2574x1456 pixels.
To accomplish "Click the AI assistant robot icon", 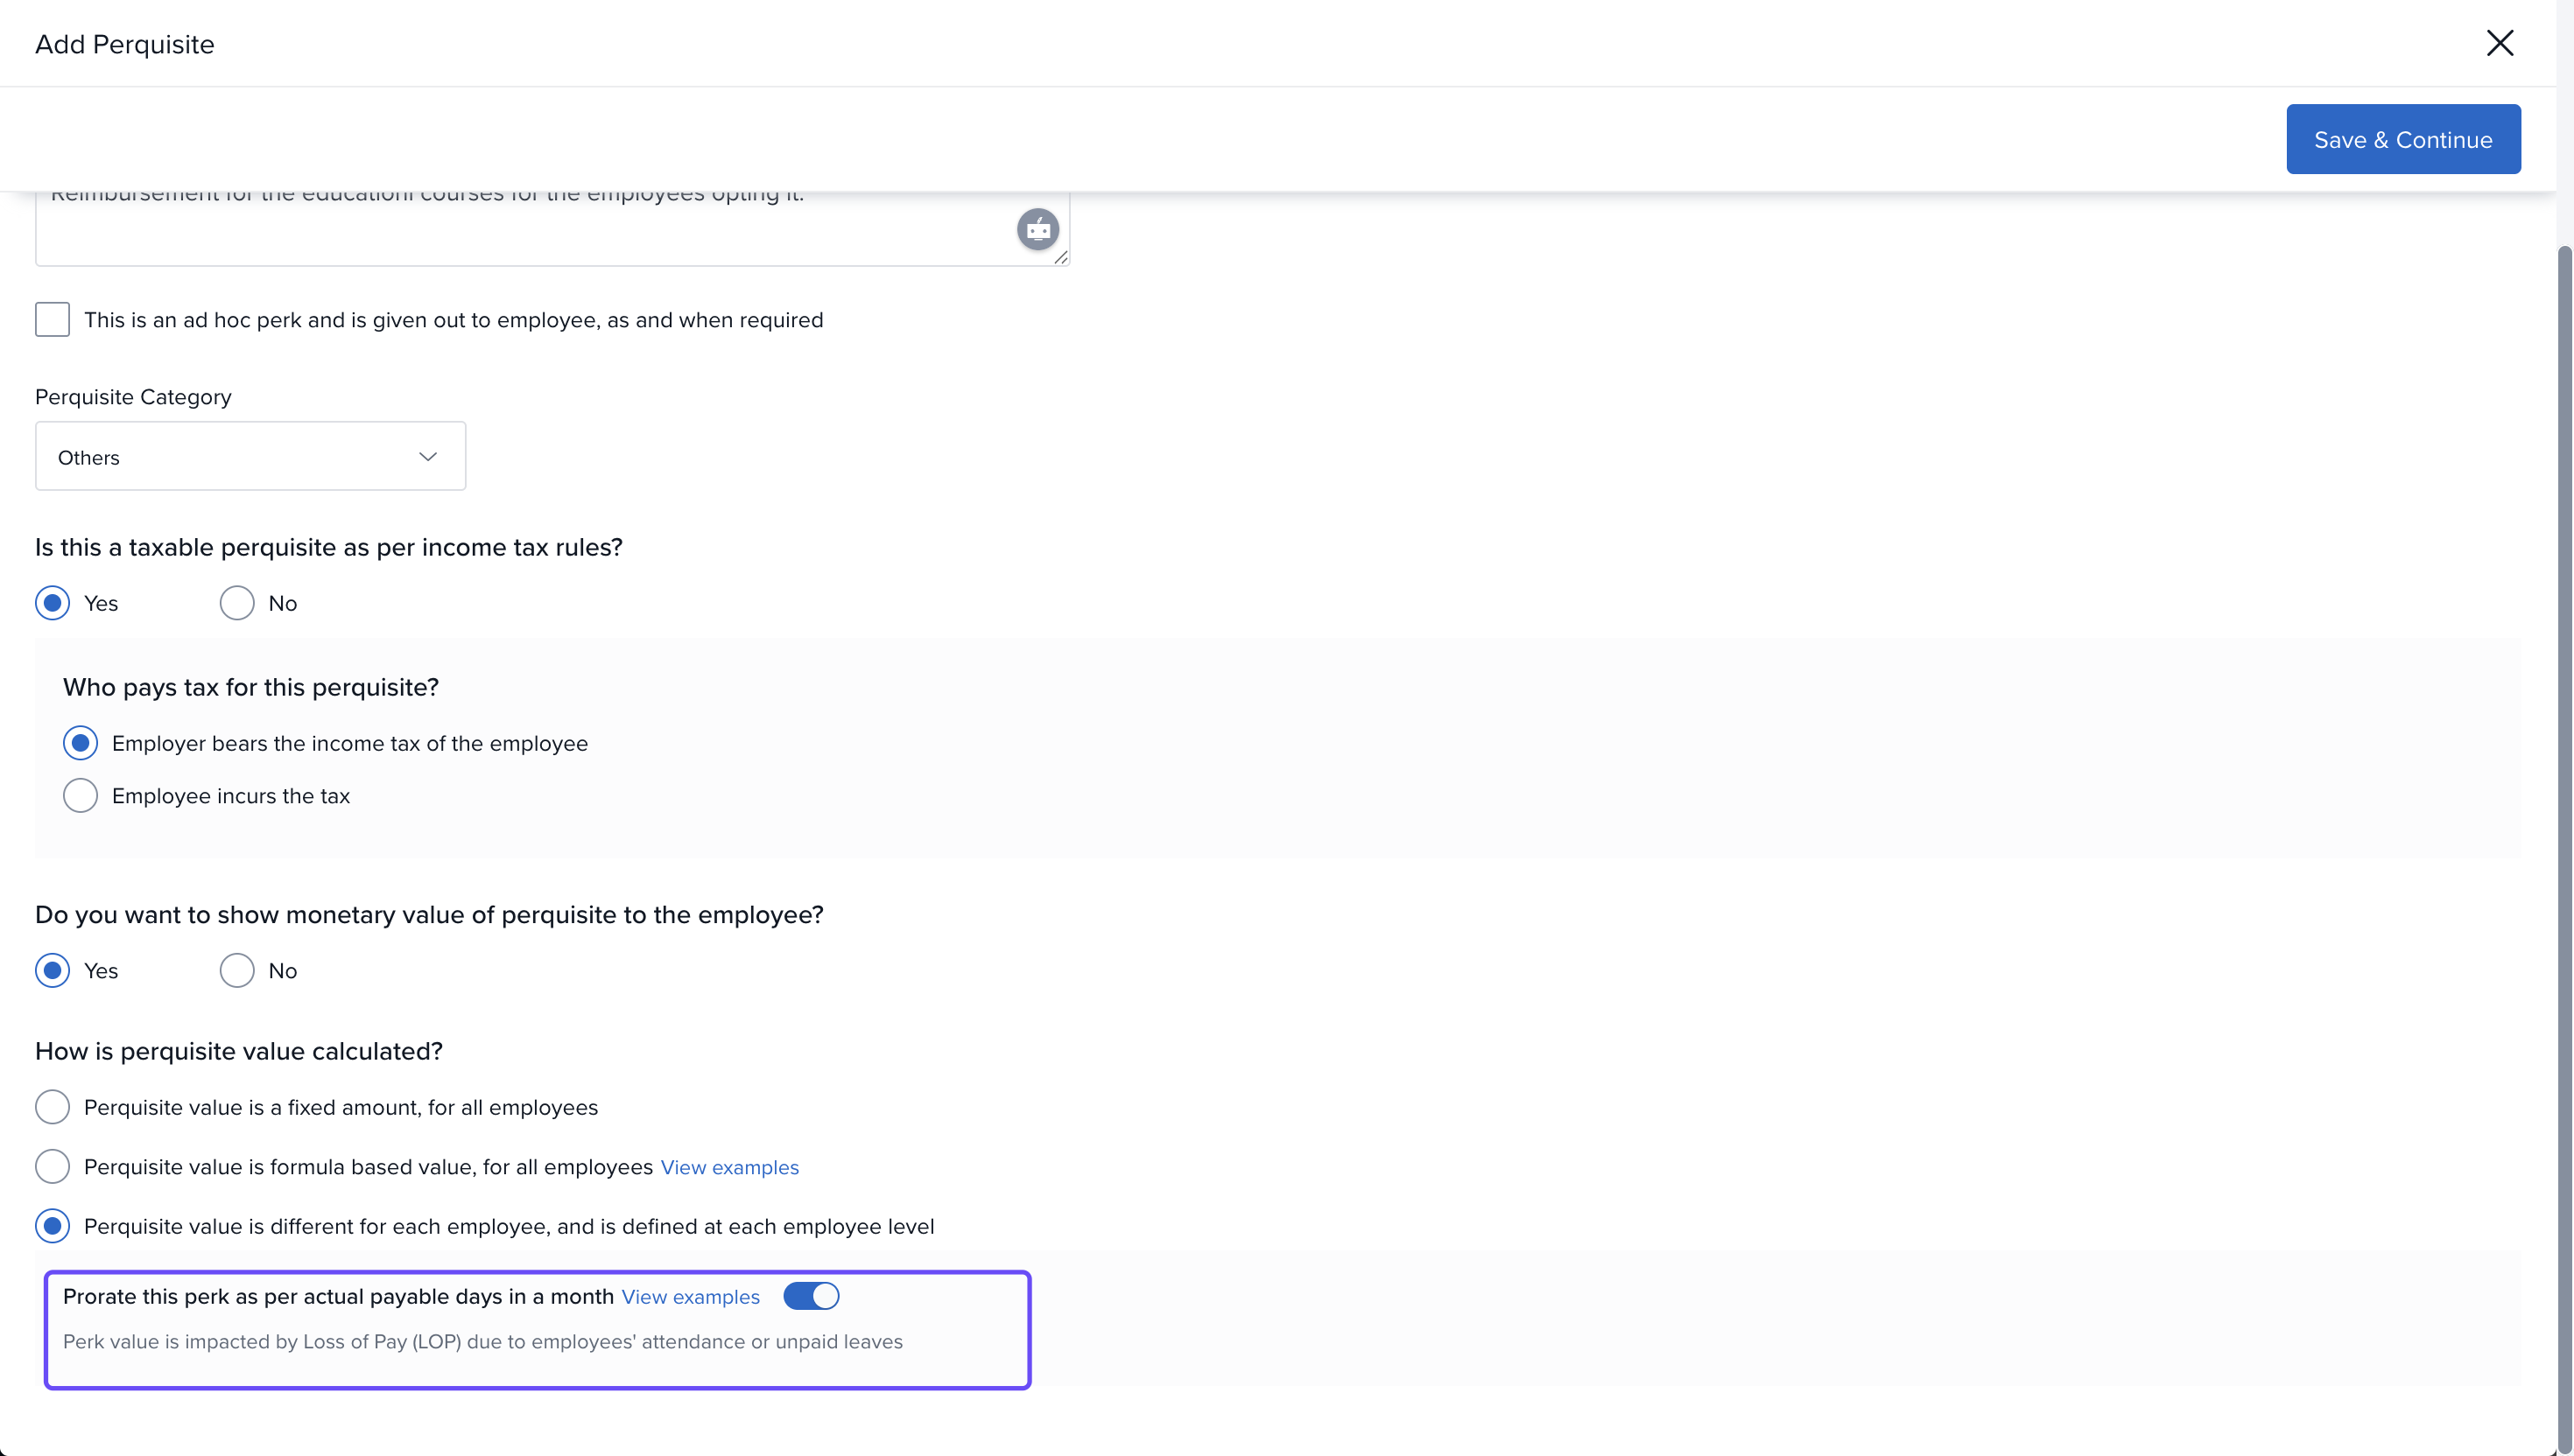I will click(x=1037, y=230).
